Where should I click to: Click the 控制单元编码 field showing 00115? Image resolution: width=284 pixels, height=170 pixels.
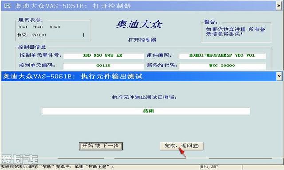click(x=103, y=66)
